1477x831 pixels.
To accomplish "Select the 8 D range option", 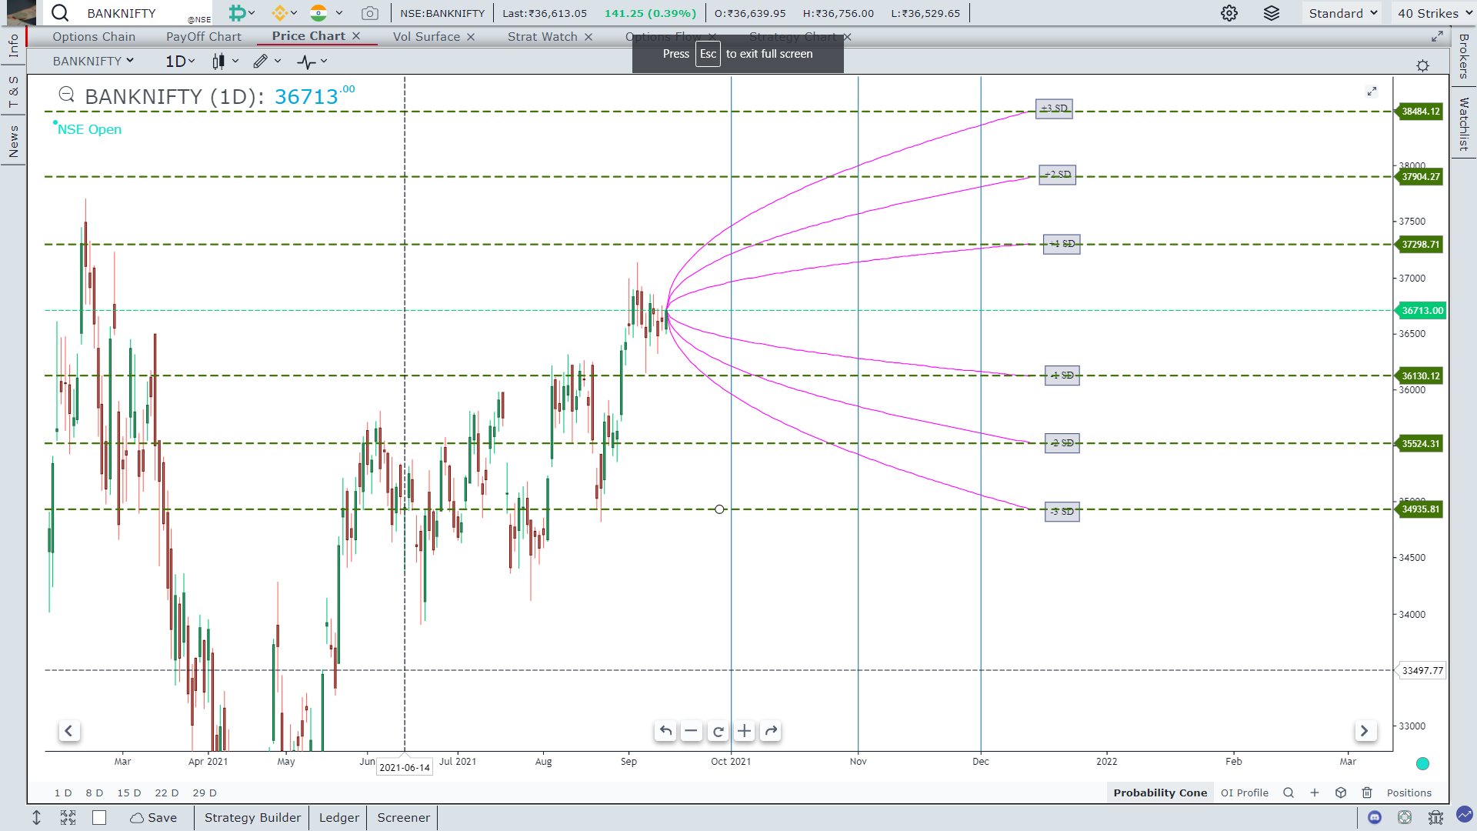I will [94, 793].
